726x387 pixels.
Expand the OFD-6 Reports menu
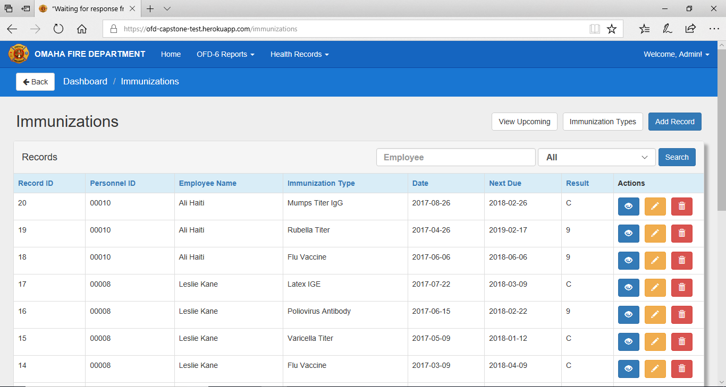225,54
